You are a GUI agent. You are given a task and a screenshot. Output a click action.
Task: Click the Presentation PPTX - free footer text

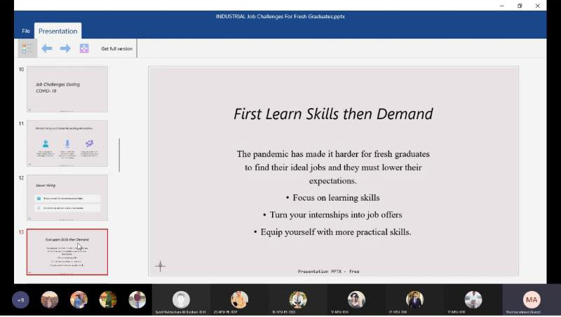(x=328, y=271)
